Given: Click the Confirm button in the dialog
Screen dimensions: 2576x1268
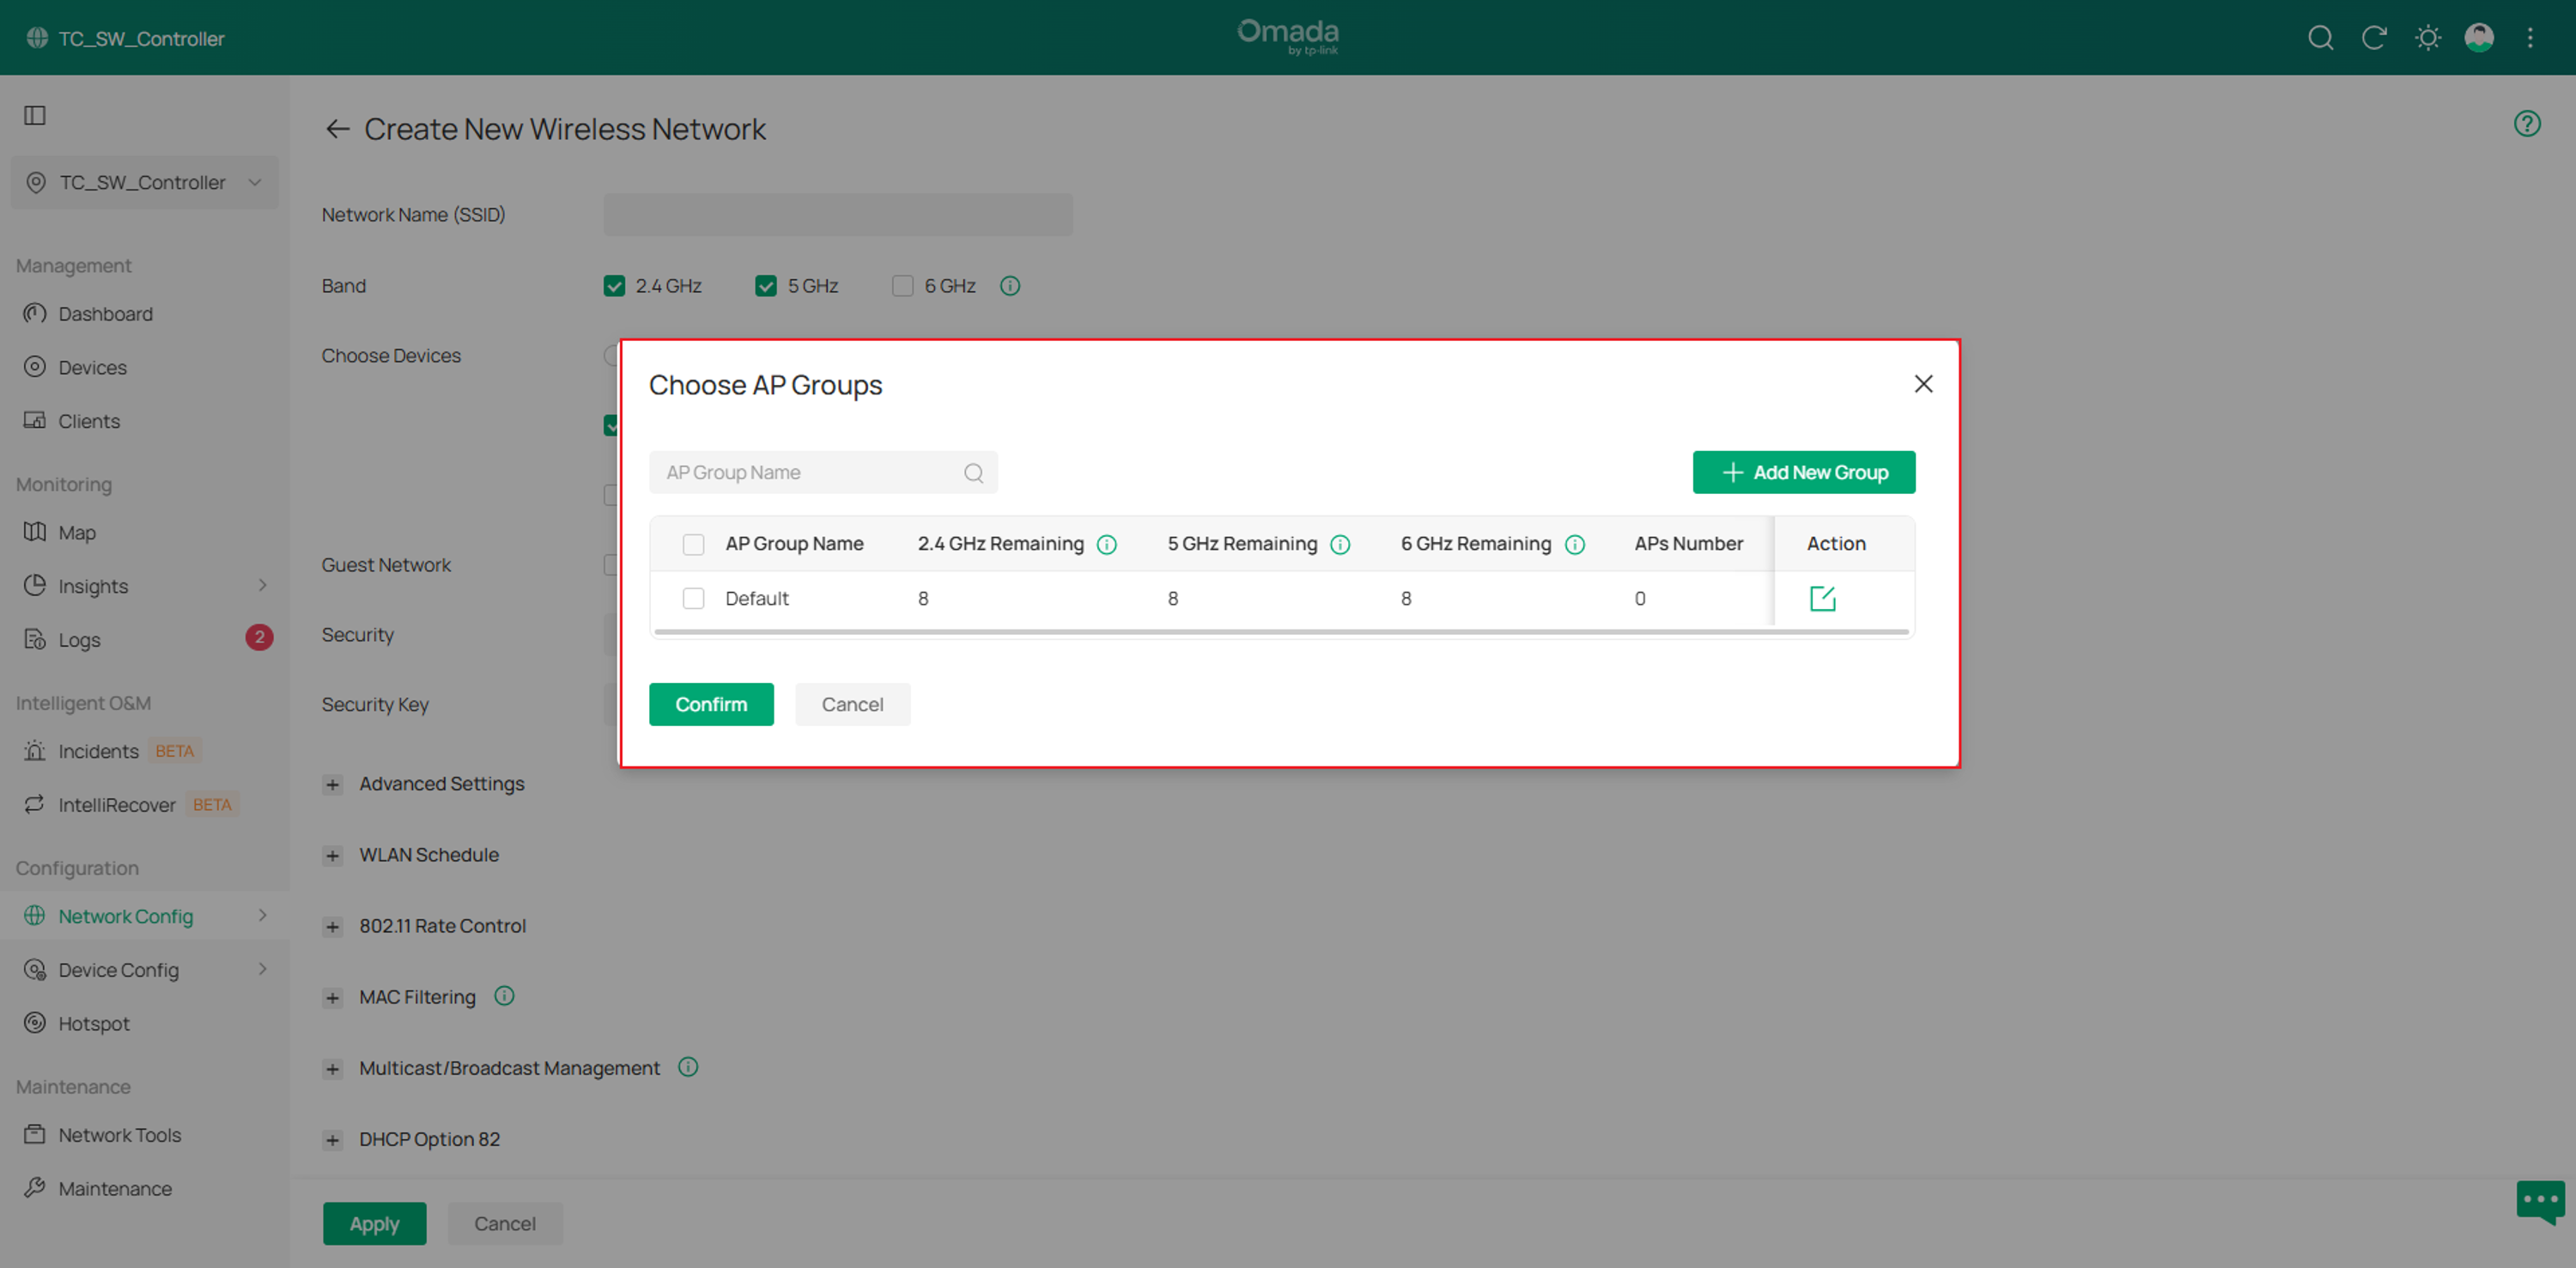Looking at the screenshot, I should point(710,704).
